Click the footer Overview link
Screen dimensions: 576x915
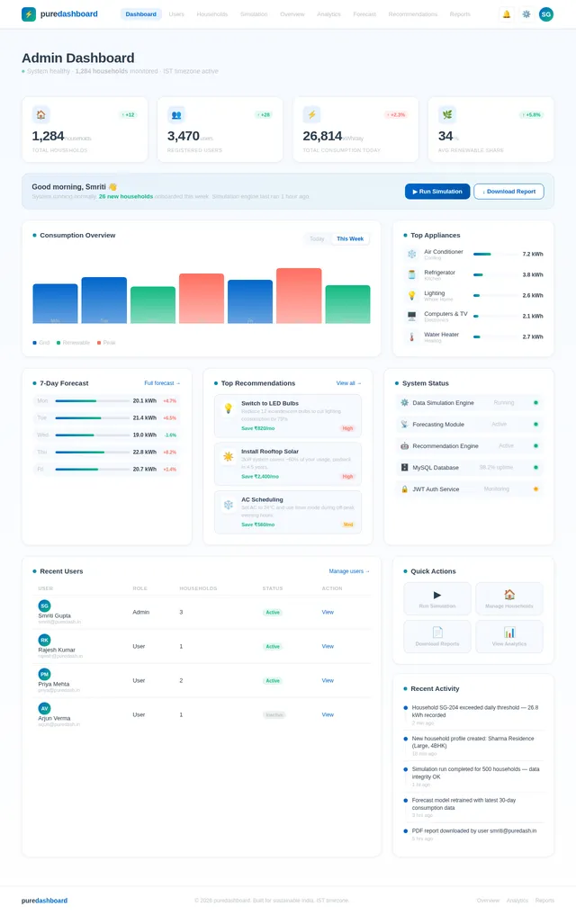488,901
